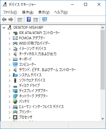
Task: Expand the ネットワーク アダプター node
Action: tap(9, 96)
